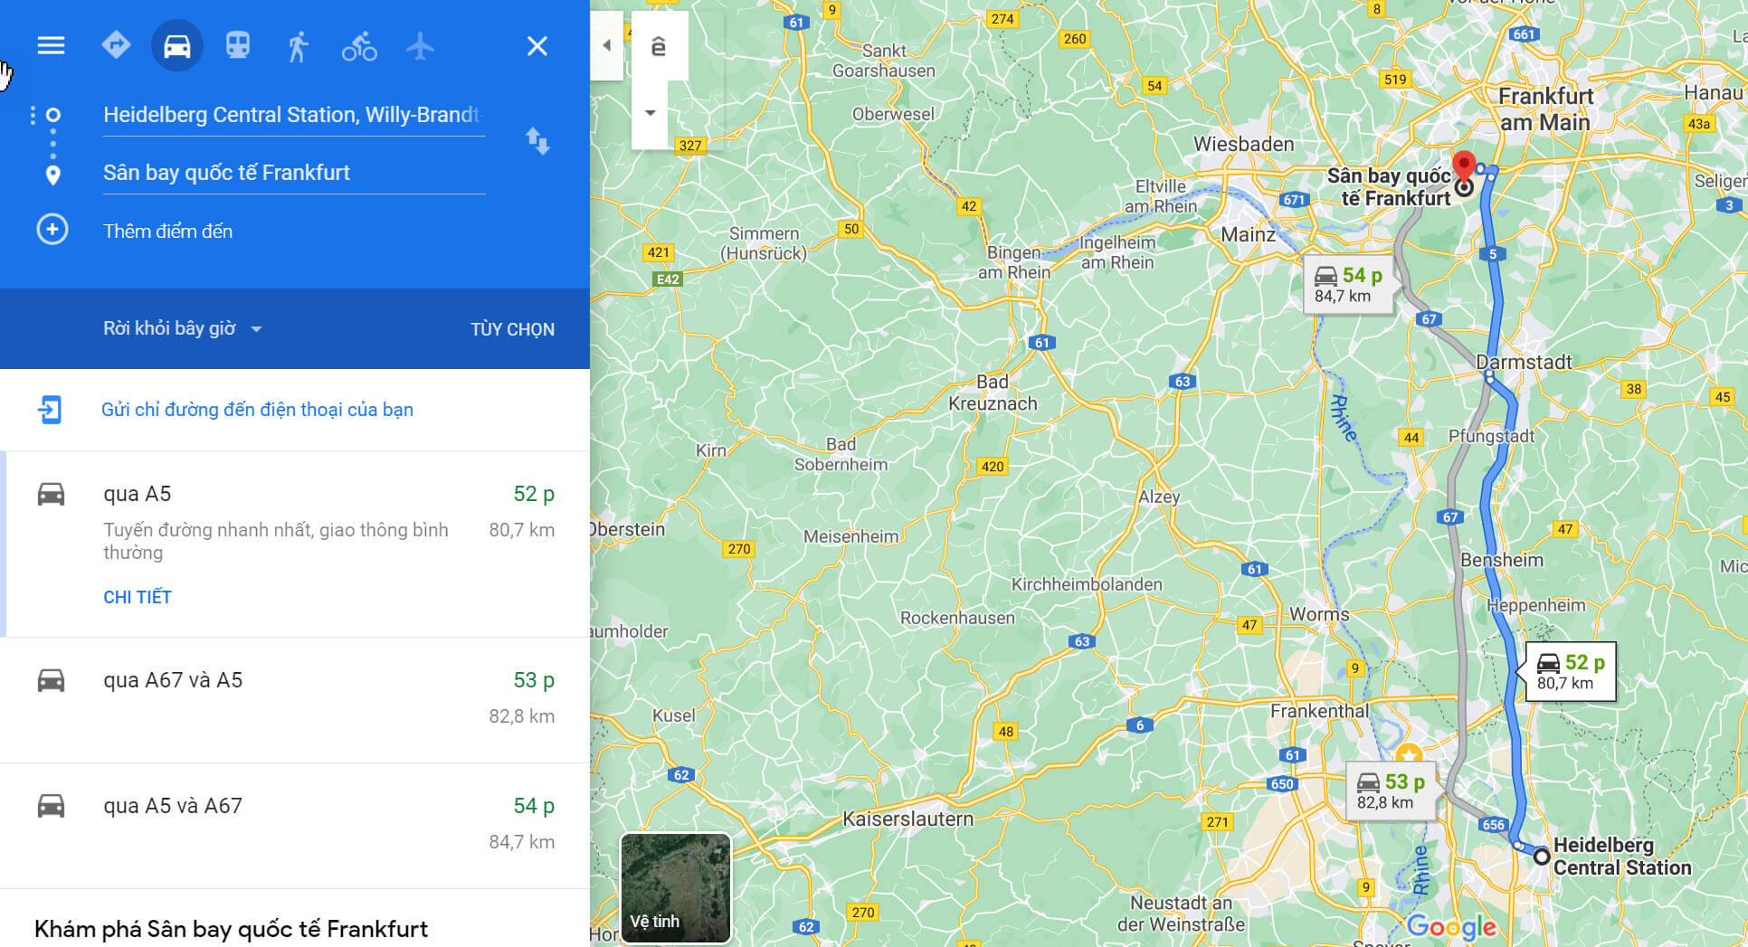1748x947 pixels.
Task: Click Darmstadt city label on map
Action: pos(1524,362)
